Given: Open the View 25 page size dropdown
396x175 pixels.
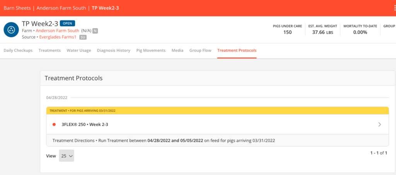Looking at the screenshot, I should [x=67, y=156].
